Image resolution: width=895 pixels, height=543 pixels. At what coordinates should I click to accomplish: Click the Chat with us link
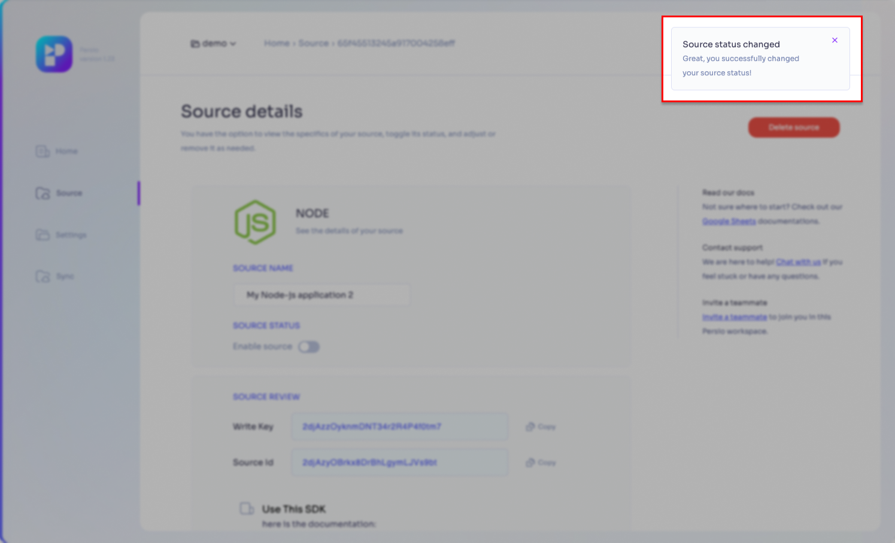click(x=798, y=262)
